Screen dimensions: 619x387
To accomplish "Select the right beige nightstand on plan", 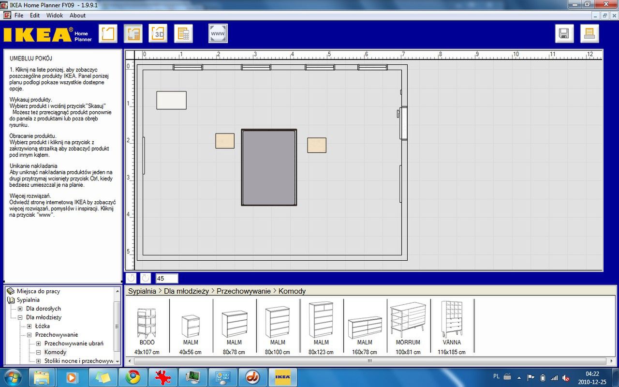I will 317,145.
